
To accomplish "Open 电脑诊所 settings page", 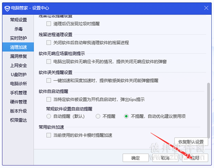I will point(18,84).
